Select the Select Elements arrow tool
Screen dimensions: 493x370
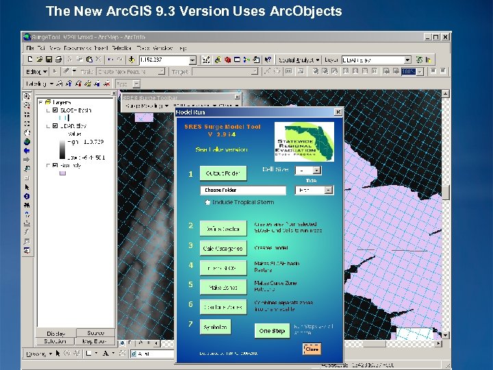click(x=27, y=187)
